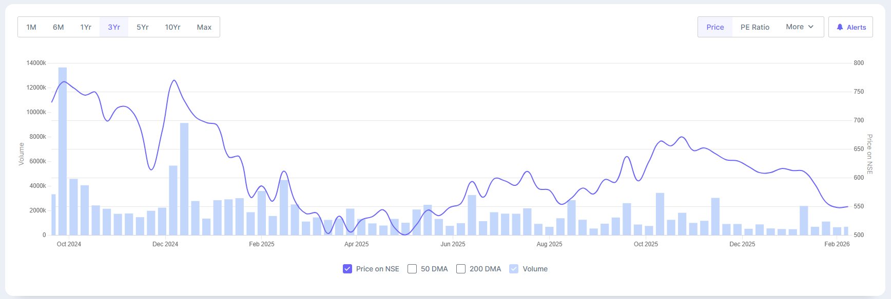The height and width of the screenshot is (299, 891).
Task: Uncheck the Price on NSE checkbox
Action: pos(347,269)
